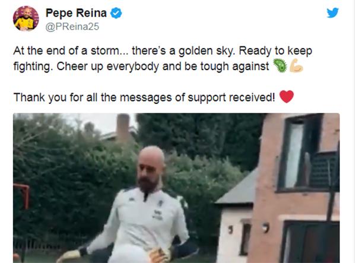Click the chimney behind the hedge
Screen dimensions: 356x263
coord(123,127)
